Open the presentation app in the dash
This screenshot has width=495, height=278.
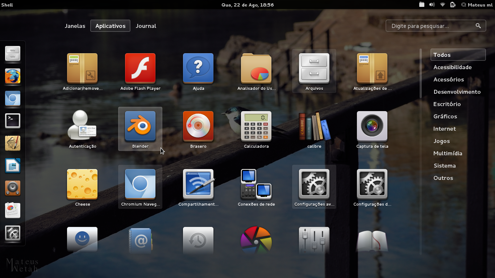click(13, 211)
